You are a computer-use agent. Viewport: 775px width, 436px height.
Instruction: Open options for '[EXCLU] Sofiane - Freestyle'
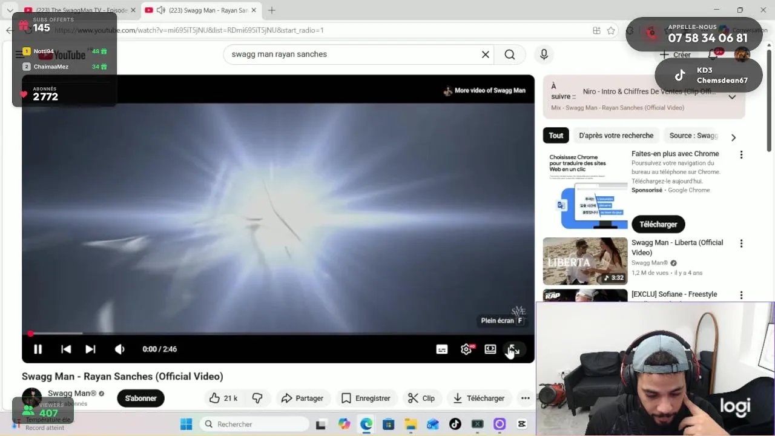pyautogui.click(x=741, y=295)
